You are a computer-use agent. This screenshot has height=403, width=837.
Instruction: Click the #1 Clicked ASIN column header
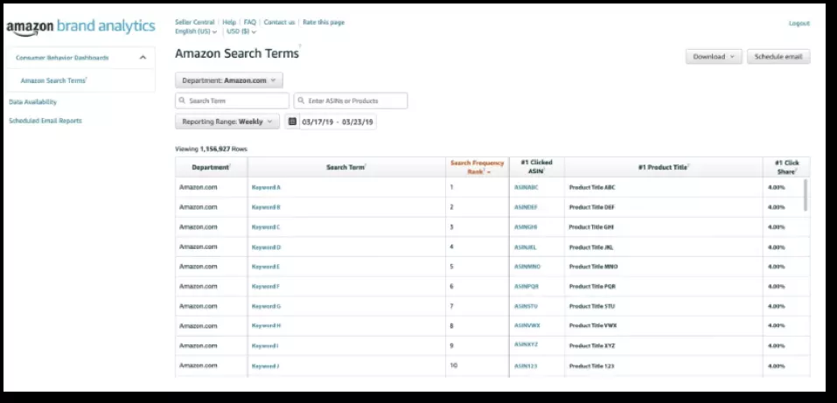pos(537,167)
